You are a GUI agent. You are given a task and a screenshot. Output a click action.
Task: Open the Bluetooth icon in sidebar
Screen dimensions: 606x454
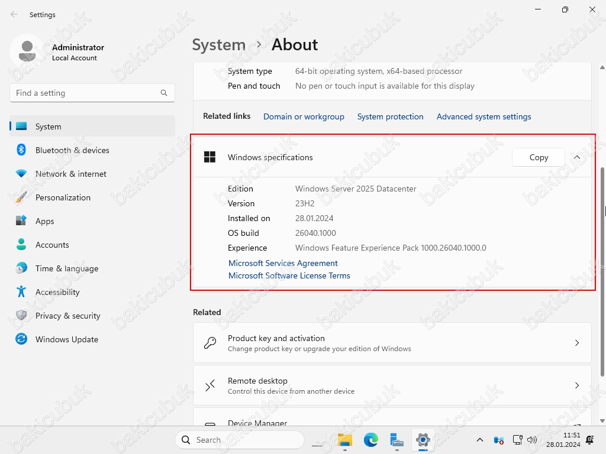click(x=21, y=150)
